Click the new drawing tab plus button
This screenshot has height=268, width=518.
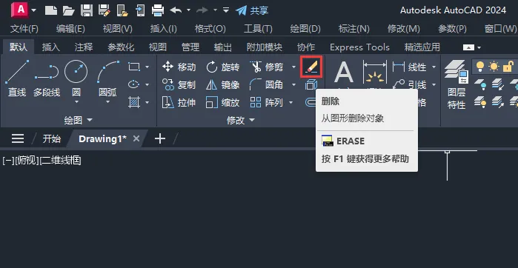pyautogui.click(x=160, y=138)
